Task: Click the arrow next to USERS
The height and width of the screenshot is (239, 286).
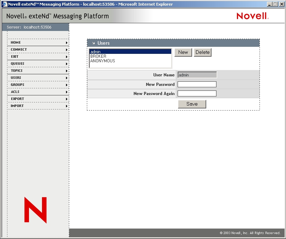Action: point(67,78)
